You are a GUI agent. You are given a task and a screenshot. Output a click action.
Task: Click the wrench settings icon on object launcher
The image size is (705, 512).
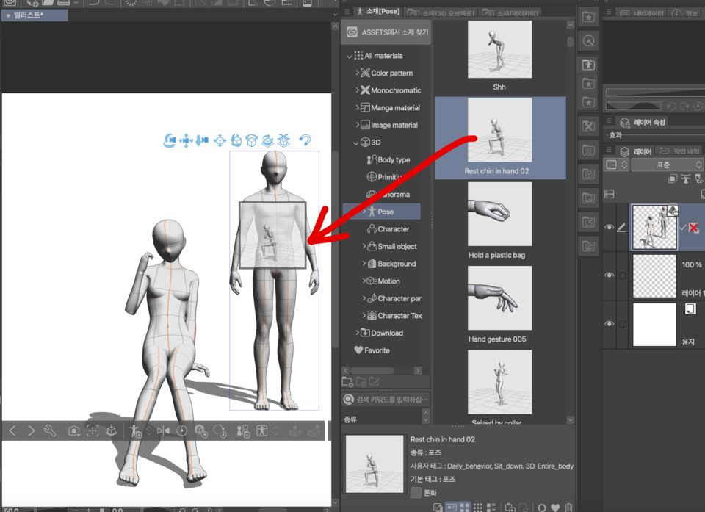[x=50, y=431]
